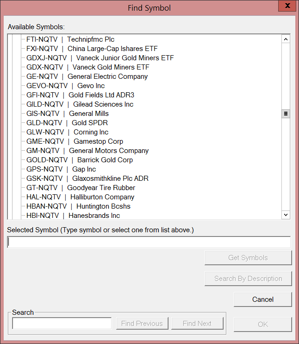This screenshot has width=299, height=344.
Task: Click the symbol list scrollbar thumb
Action: click(286, 114)
